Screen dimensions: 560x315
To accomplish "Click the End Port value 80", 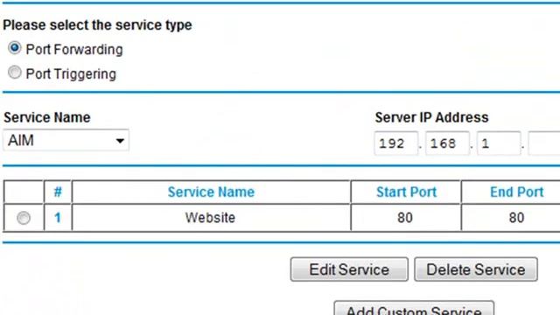I will pos(517,218).
